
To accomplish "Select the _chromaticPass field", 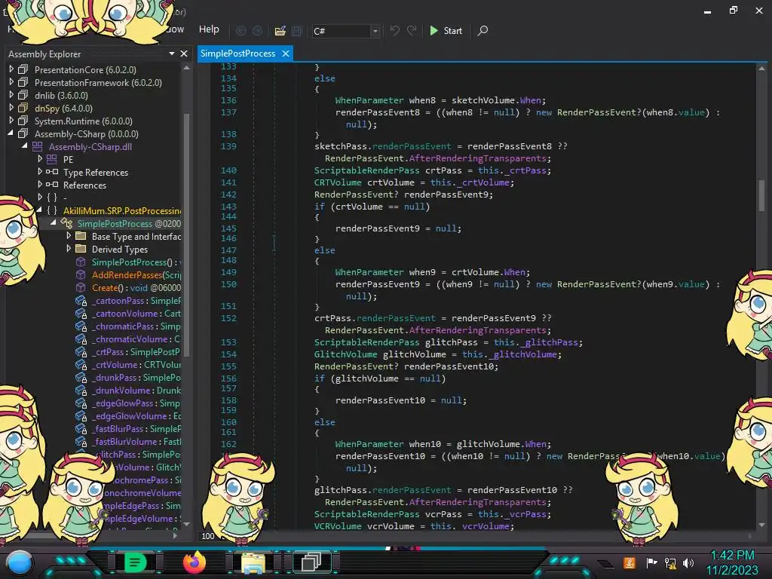I will [136, 326].
